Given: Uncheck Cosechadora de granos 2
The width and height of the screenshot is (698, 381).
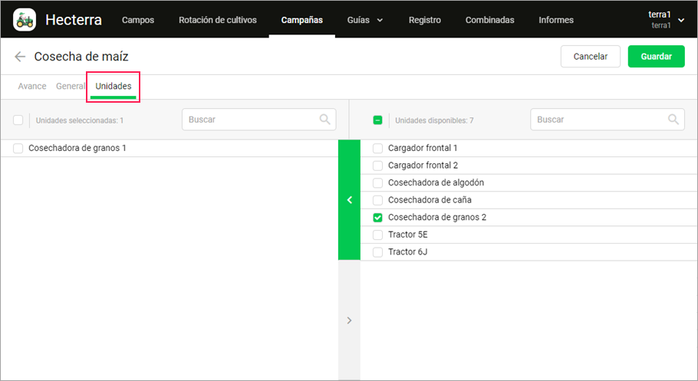Looking at the screenshot, I should [377, 217].
